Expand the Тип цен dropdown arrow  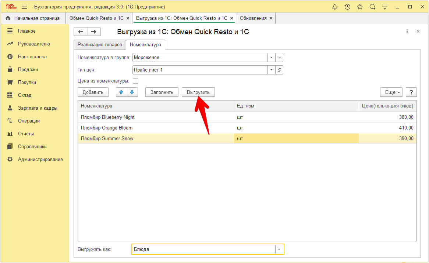[271, 70]
